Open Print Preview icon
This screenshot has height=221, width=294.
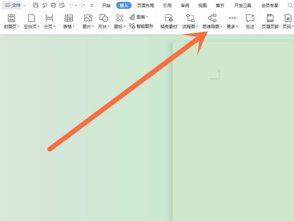[x=62, y=5]
